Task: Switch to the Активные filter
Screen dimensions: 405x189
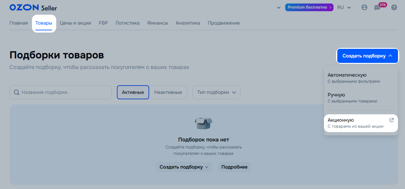Action: [x=133, y=92]
